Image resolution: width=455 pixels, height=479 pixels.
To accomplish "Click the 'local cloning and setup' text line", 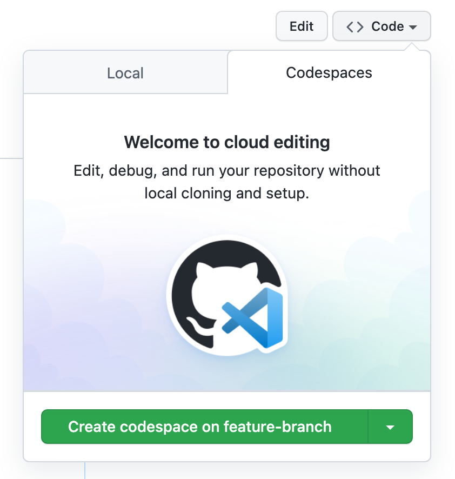I will coord(227,193).
